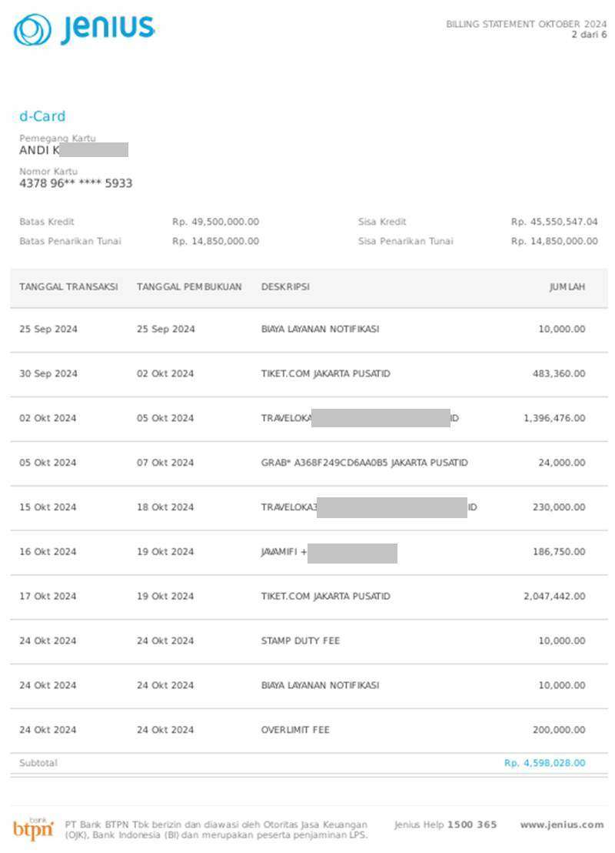
Task: Click the posting date 18 Okt 2024
Action: [x=165, y=507]
